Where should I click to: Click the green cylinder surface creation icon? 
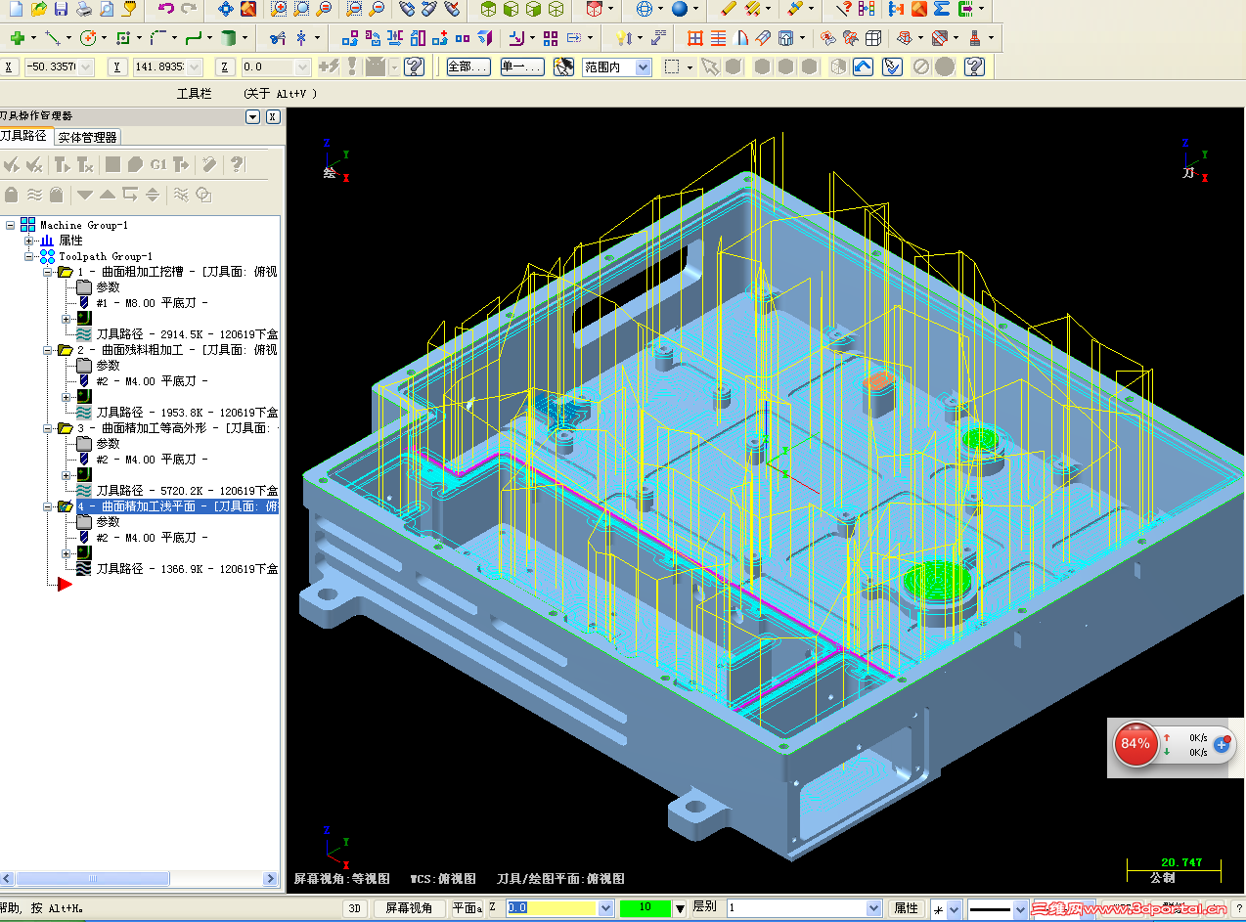pyautogui.click(x=228, y=38)
